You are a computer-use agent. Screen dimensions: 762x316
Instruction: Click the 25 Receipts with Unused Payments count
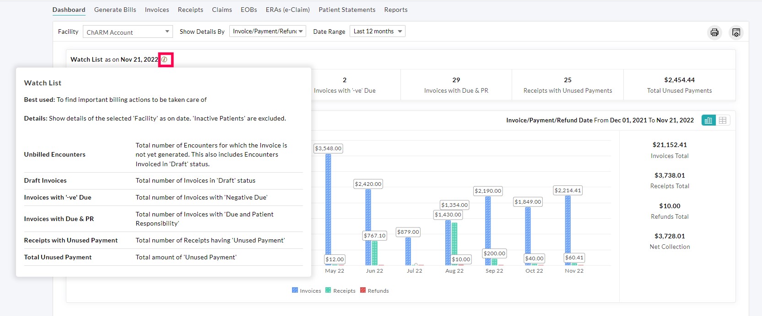[x=567, y=80]
